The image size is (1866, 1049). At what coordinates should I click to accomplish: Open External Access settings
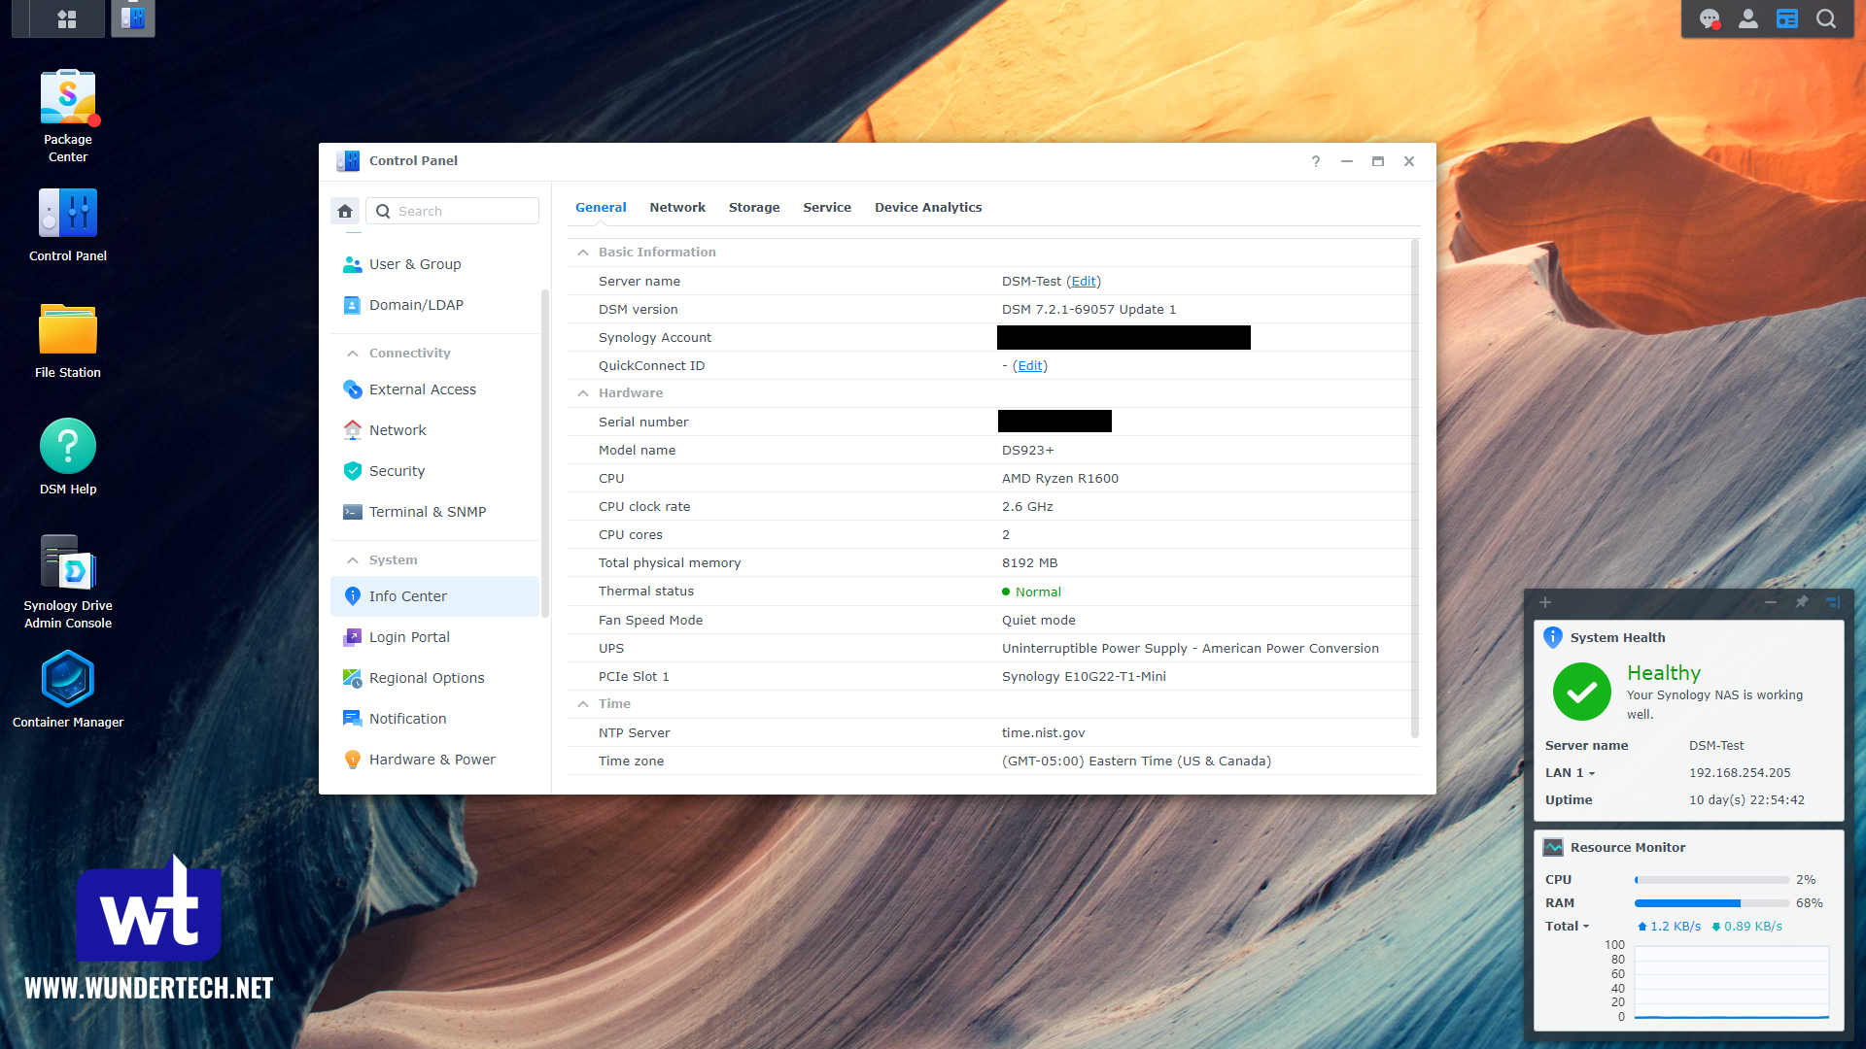434,389
